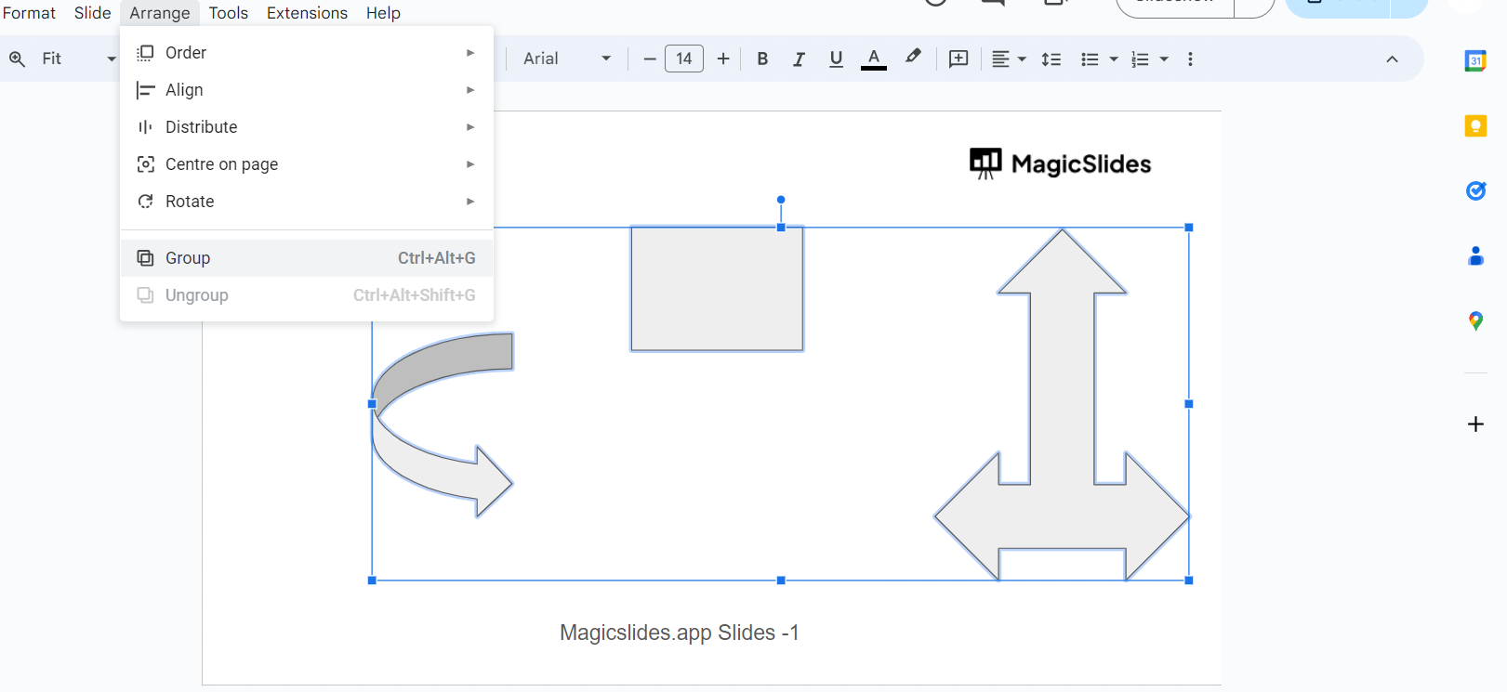The image size is (1507, 692).
Task: Click the rotation handle above the selection
Action: tap(781, 200)
